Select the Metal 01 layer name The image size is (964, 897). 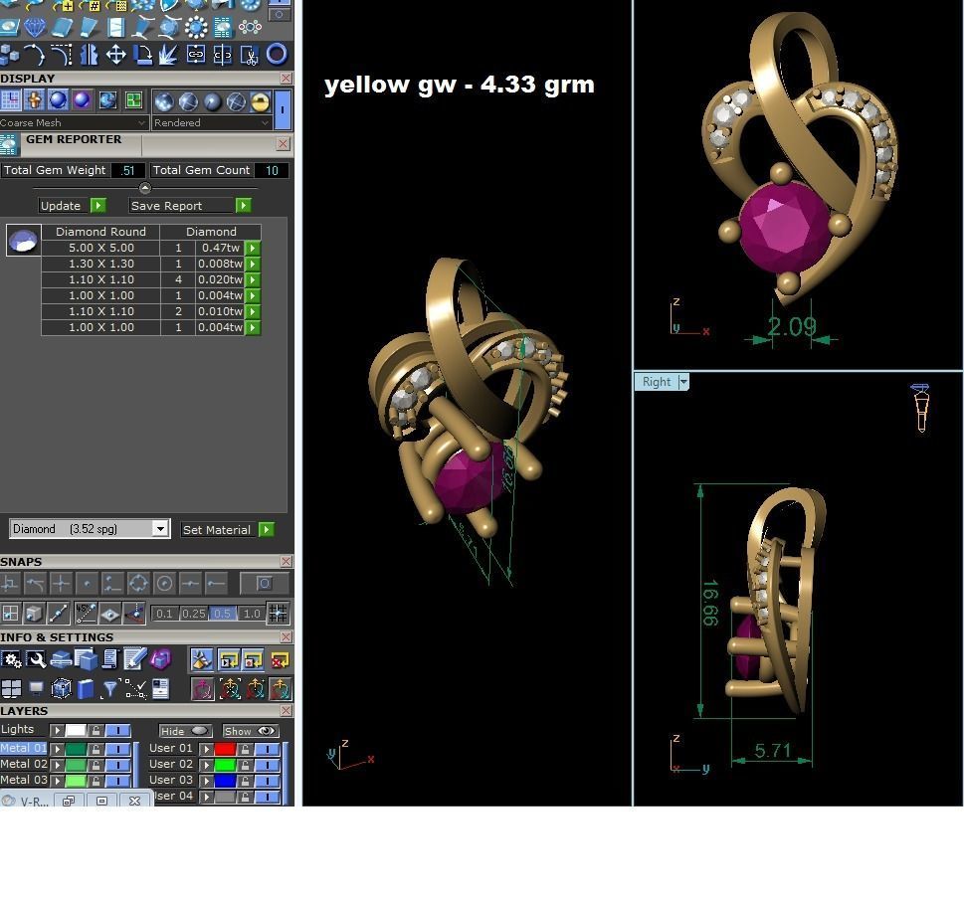tap(23, 748)
